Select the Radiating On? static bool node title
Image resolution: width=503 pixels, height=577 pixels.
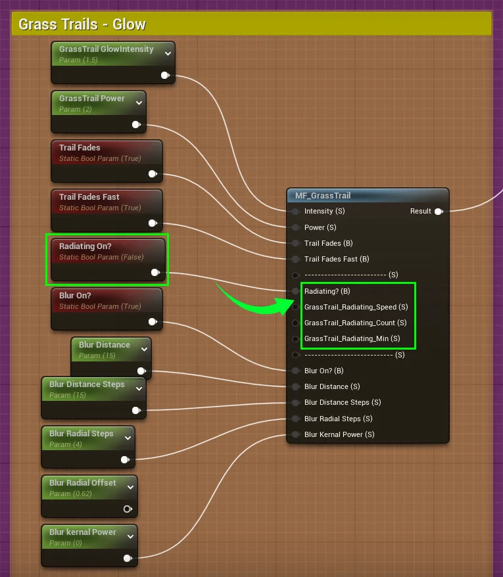[85, 246]
